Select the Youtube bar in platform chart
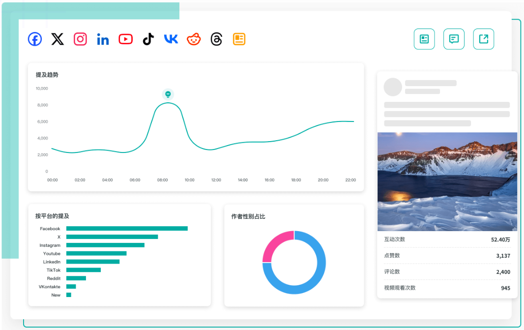 point(96,253)
